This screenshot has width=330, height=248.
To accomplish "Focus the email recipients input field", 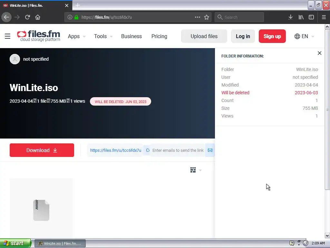I will [x=178, y=150].
